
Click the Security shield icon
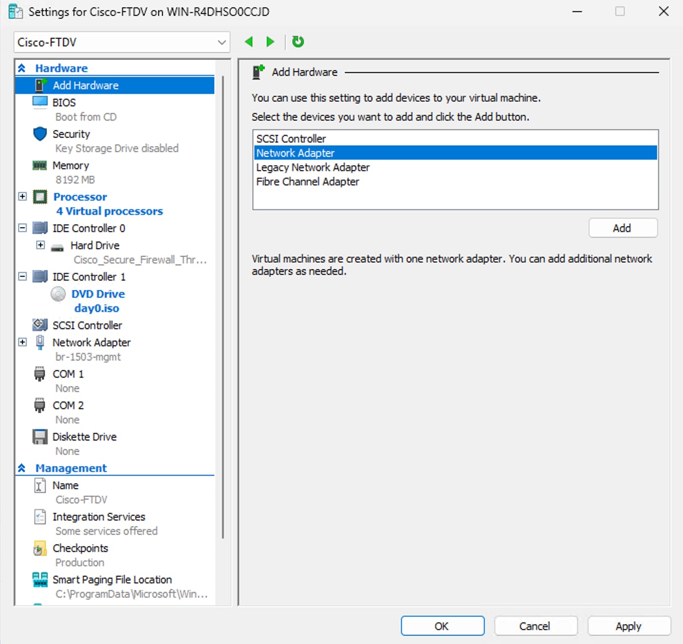pos(40,134)
